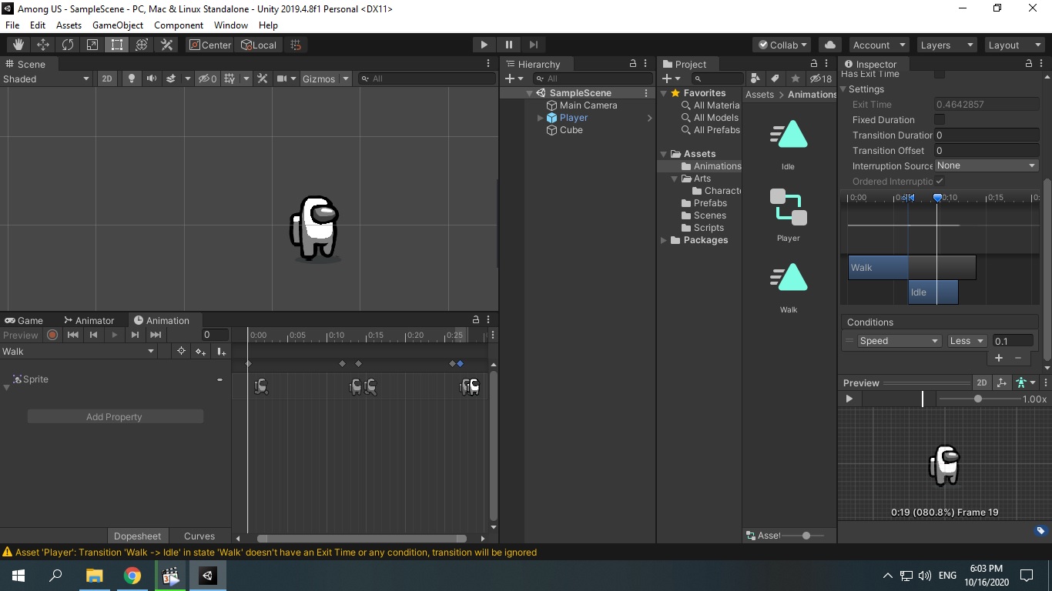The height and width of the screenshot is (591, 1052).
Task: Play the animation clip
Action: (x=115, y=335)
